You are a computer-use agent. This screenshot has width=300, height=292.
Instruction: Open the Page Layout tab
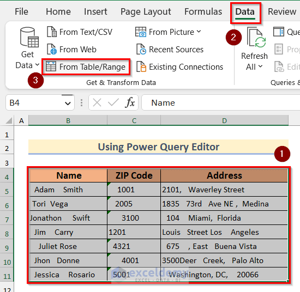(146, 12)
